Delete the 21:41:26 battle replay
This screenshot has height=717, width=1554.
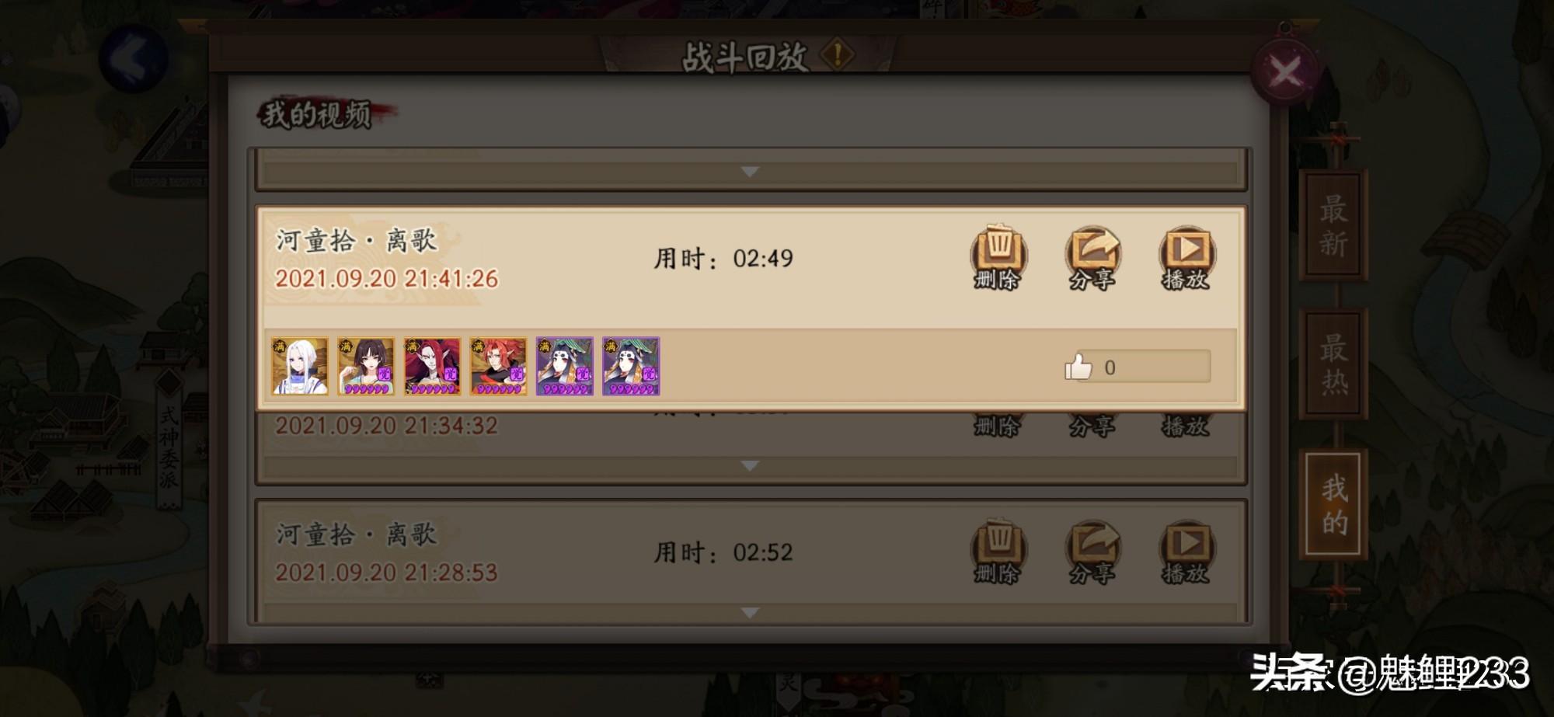coord(998,257)
